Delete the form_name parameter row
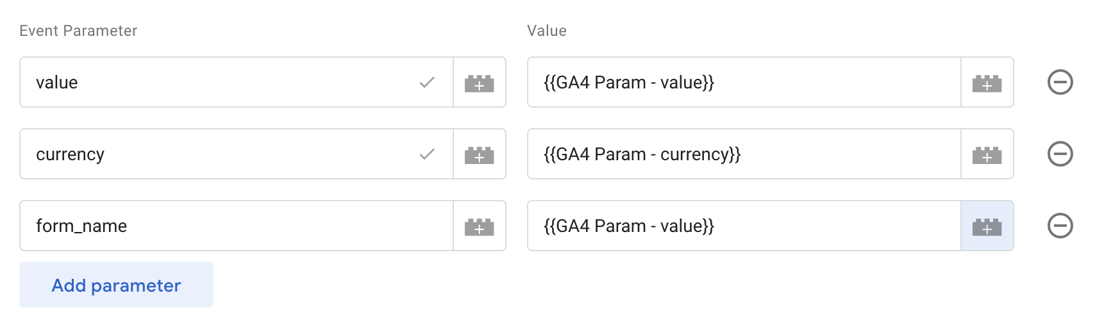This screenshot has height=323, width=1095. click(1060, 226)
